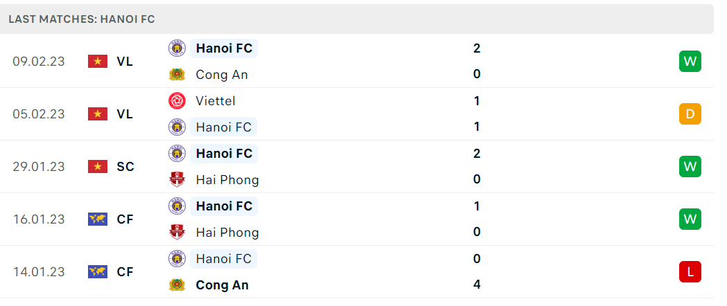Image resolution: width=727 pixels, height=306 pixels.
Task: Click the Last Matches: Hanoi FC header
Action: 82,19
